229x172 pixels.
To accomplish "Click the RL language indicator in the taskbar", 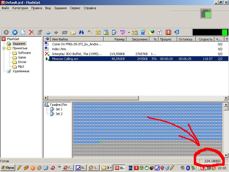I will (x=131, y=168).
